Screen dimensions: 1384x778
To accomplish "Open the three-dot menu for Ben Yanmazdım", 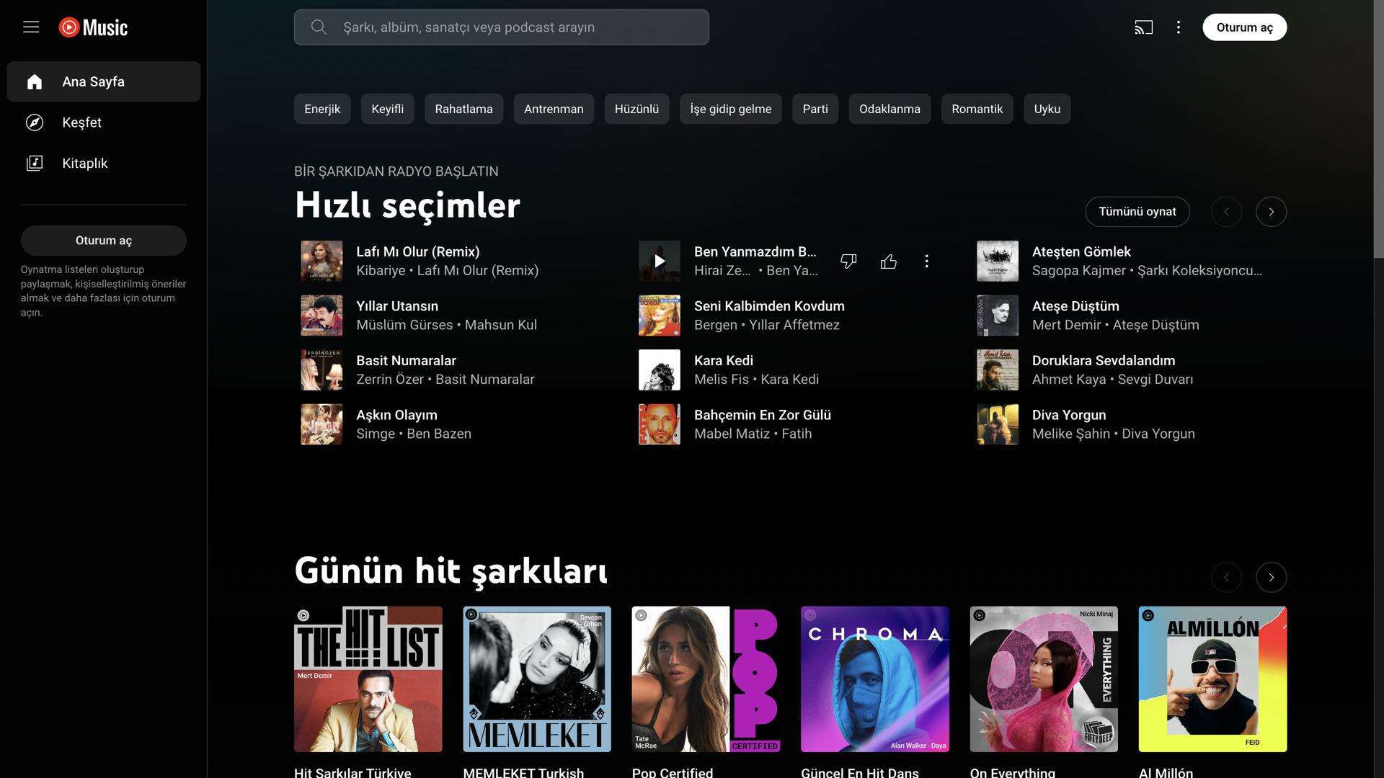I will pos(926,261).
